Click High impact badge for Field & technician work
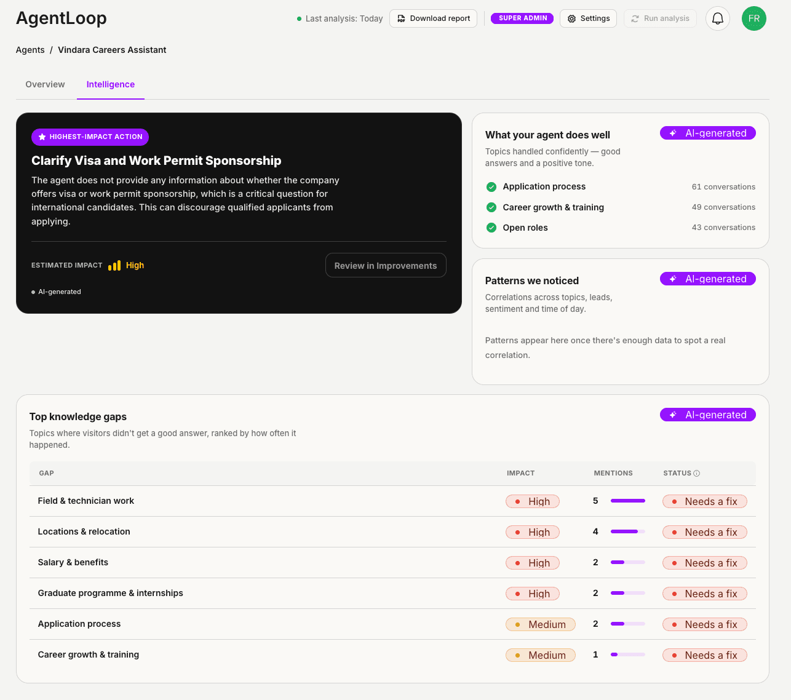The height and width of the screenshot is (700, 791). (533, 501)
